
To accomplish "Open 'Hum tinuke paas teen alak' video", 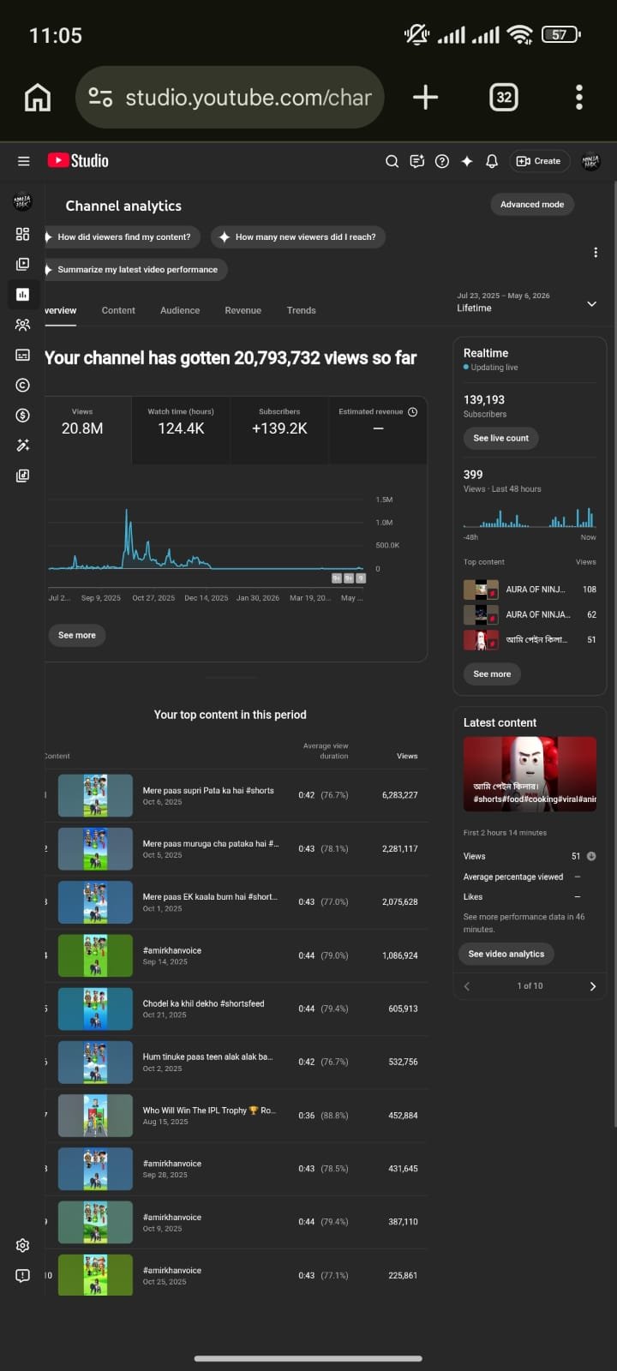I will (x=207, y=1057).
